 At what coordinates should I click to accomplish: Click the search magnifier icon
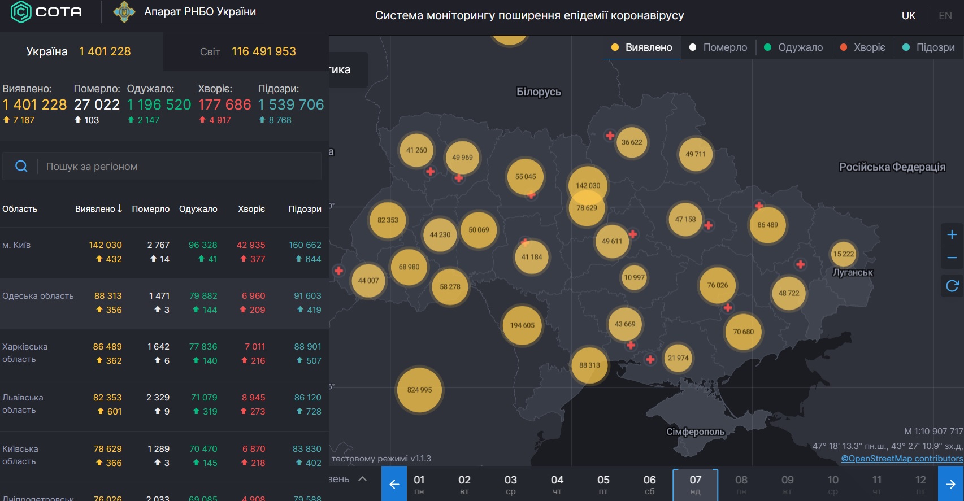(21, 166)
